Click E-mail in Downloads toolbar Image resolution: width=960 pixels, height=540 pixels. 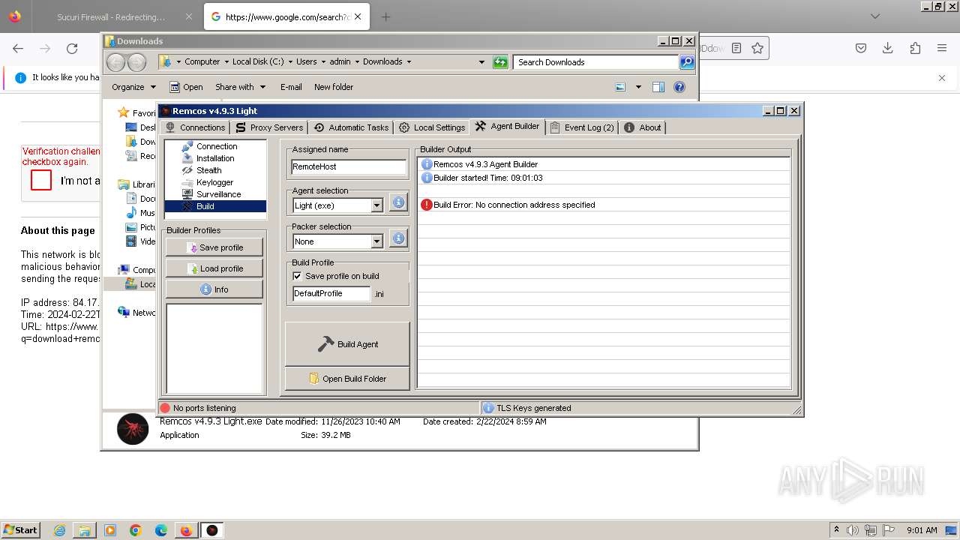(291, 87)
